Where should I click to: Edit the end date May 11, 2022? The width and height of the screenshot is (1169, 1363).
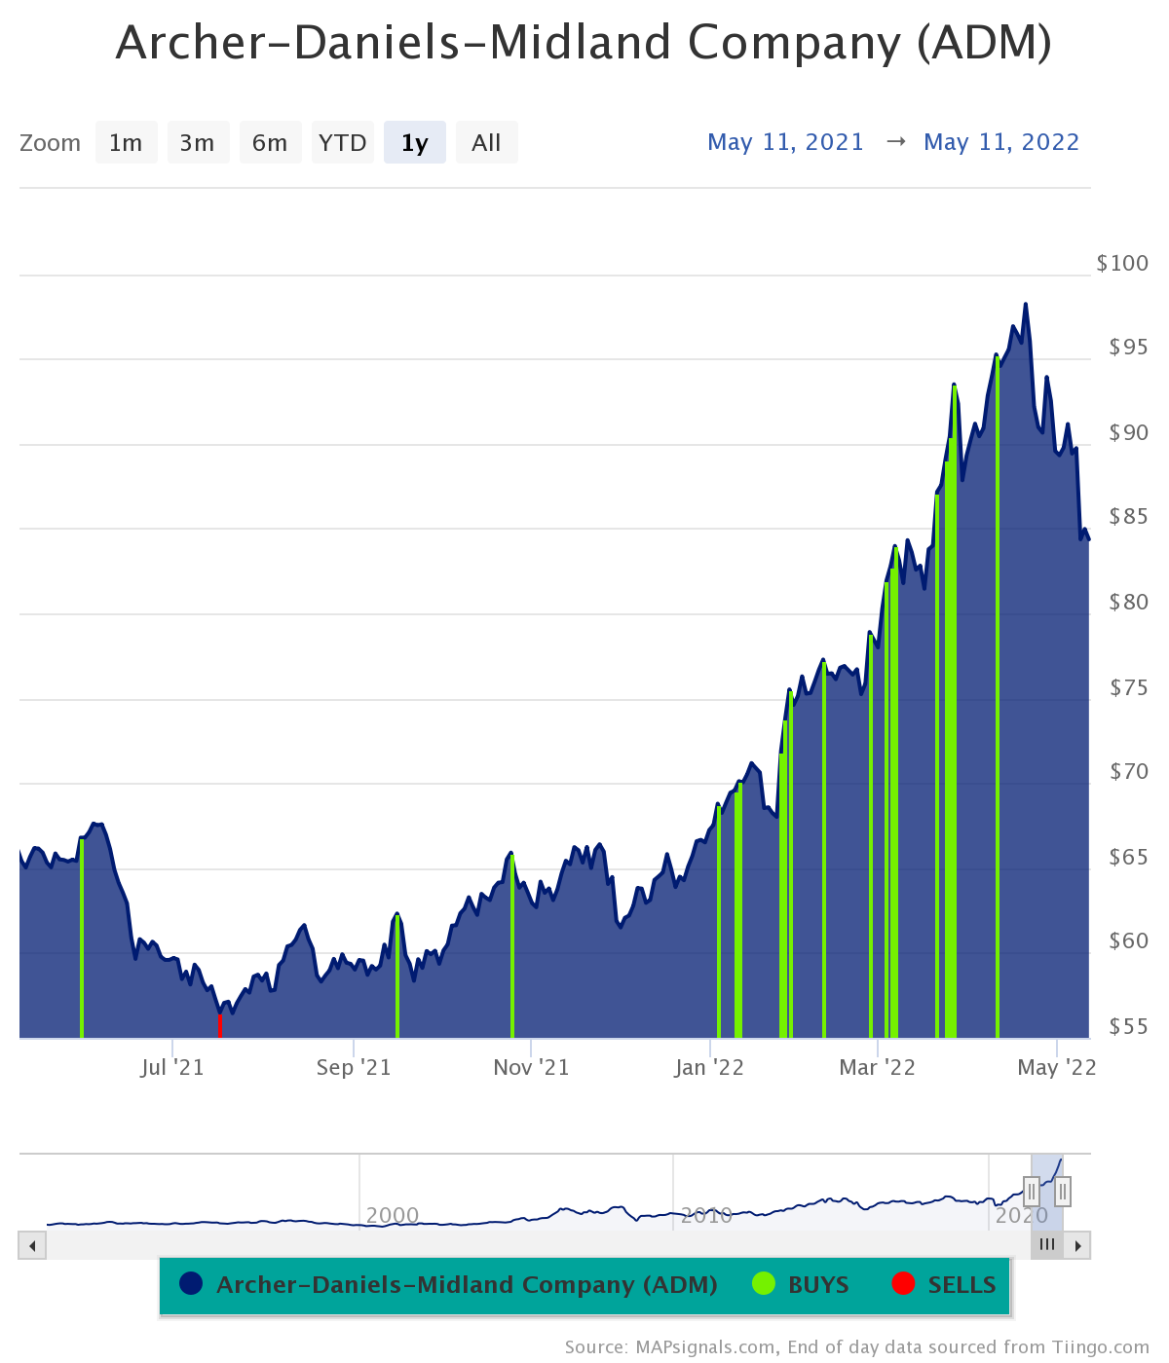click(1001, 142)
